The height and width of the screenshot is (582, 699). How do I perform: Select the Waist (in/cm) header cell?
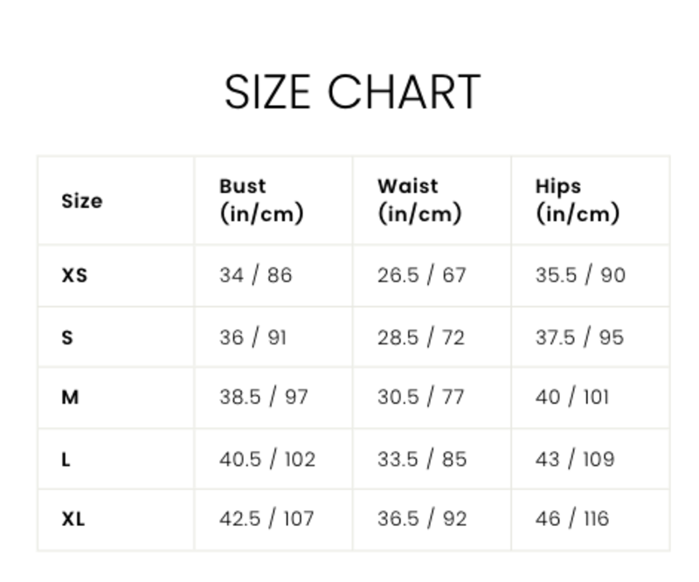click(x=419, y=200)
